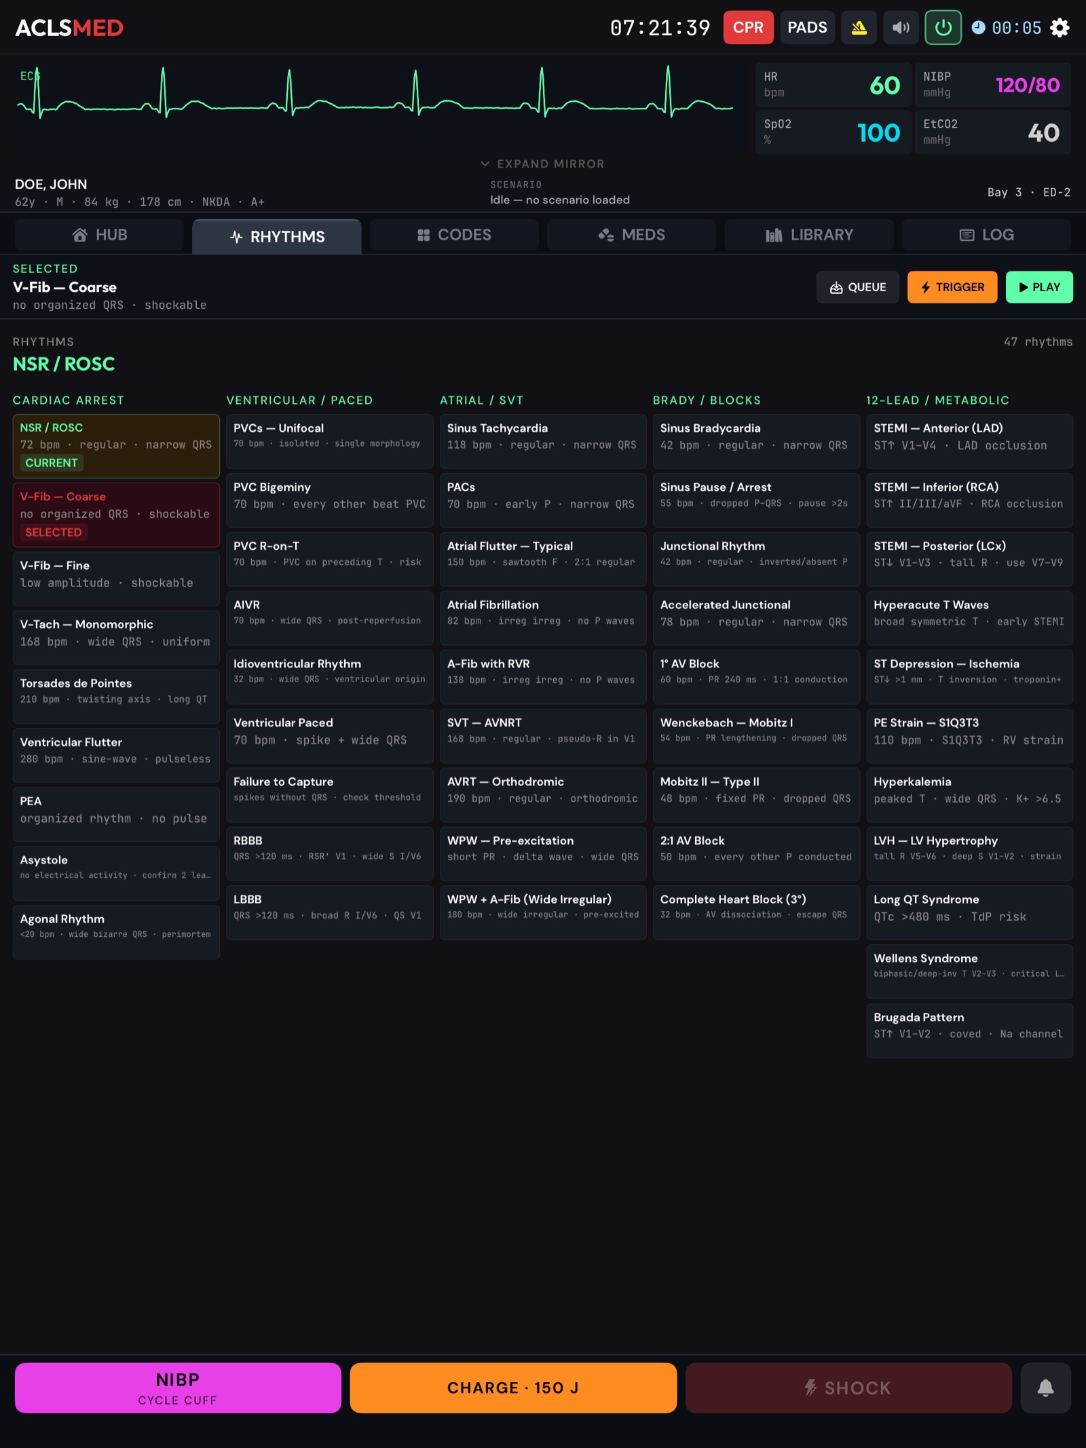Open the settings gear icon
The image size is (1086, 1448).
click(1060, 28)
